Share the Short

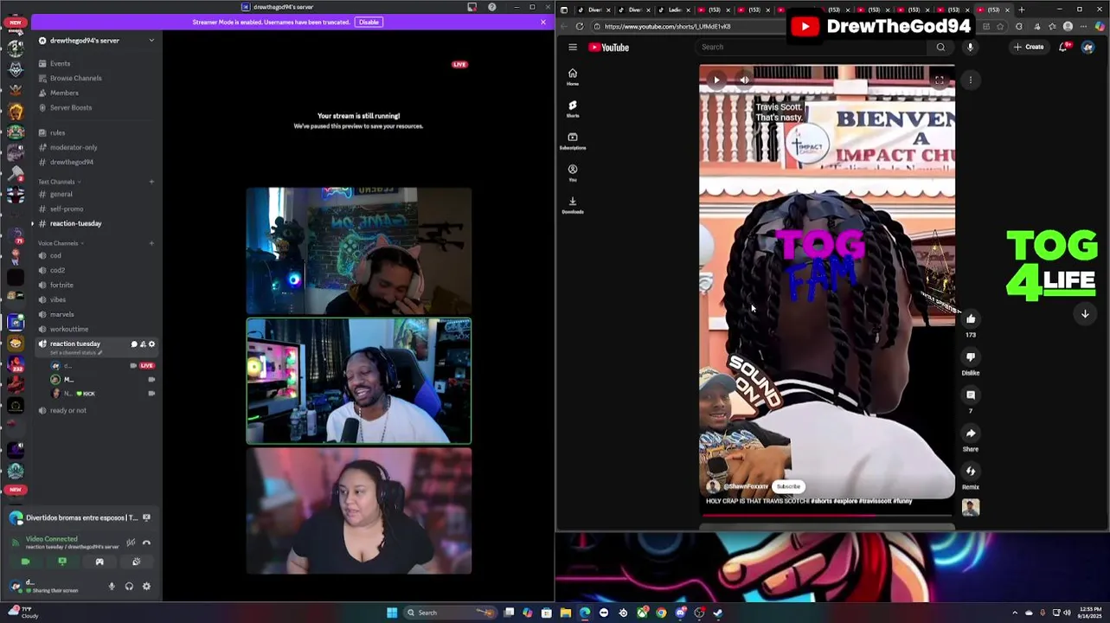click(x=971, y=434)
